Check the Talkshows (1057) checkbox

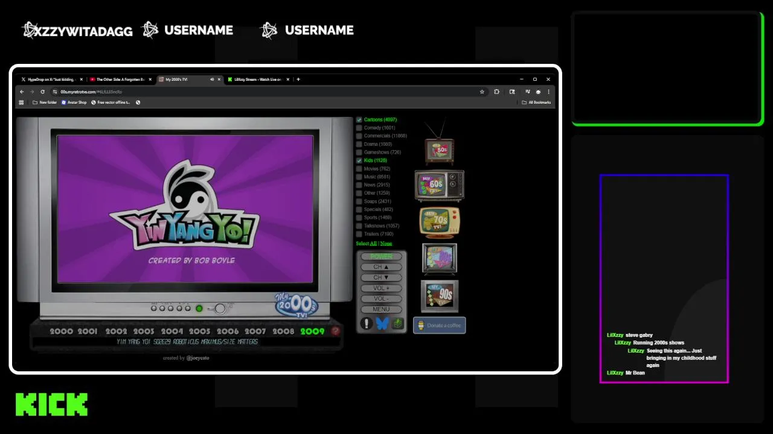[x=359, y=225]
